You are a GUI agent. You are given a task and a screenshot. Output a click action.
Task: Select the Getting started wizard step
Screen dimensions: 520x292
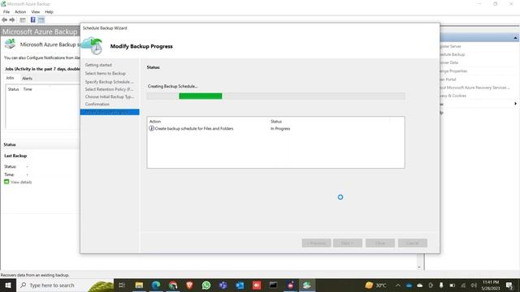pos(98,65)
